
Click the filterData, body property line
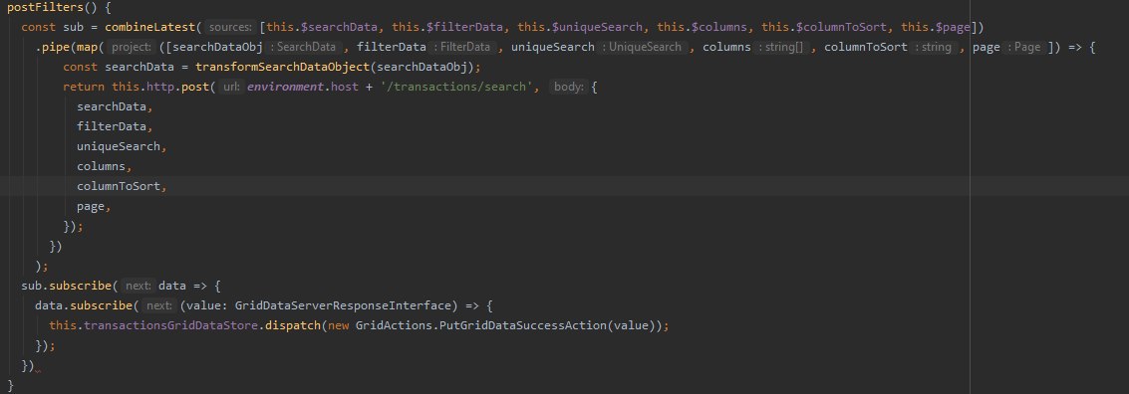pos(116,126)
